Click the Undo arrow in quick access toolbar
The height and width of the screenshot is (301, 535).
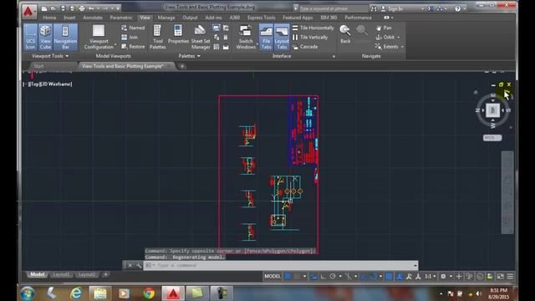(91, 8)
